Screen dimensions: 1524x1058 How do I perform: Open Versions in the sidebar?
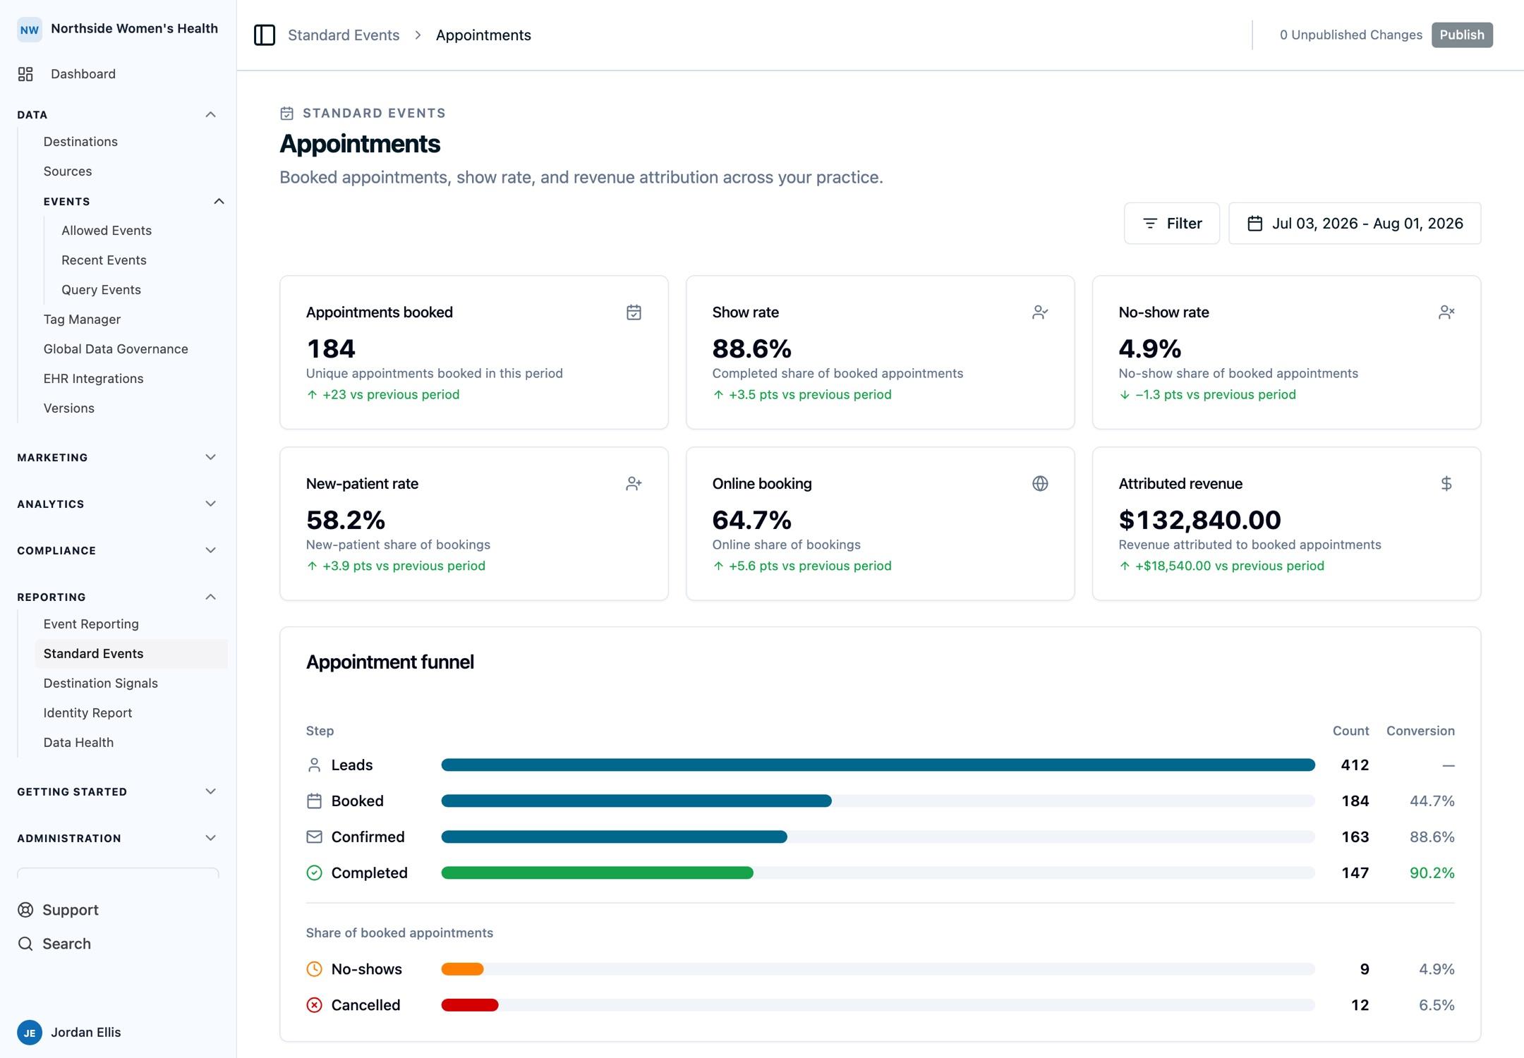coord(68,408)
